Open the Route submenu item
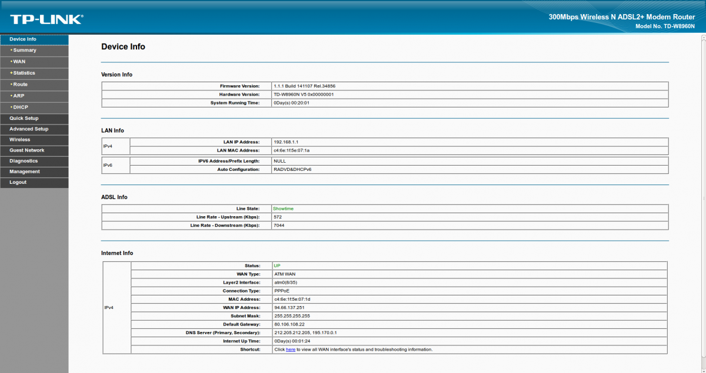 point(34,85)
